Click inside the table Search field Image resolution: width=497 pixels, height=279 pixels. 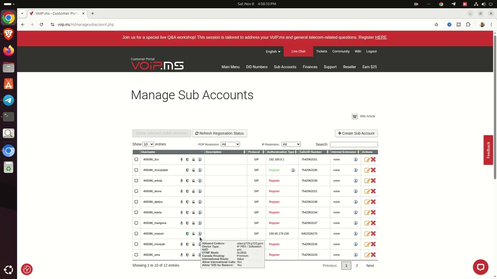[x=354, y=145]
